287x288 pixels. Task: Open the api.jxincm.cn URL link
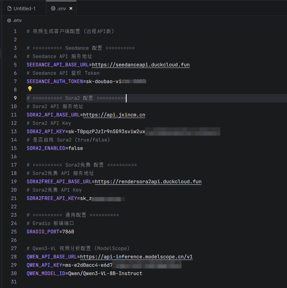(x=114, y=115)
